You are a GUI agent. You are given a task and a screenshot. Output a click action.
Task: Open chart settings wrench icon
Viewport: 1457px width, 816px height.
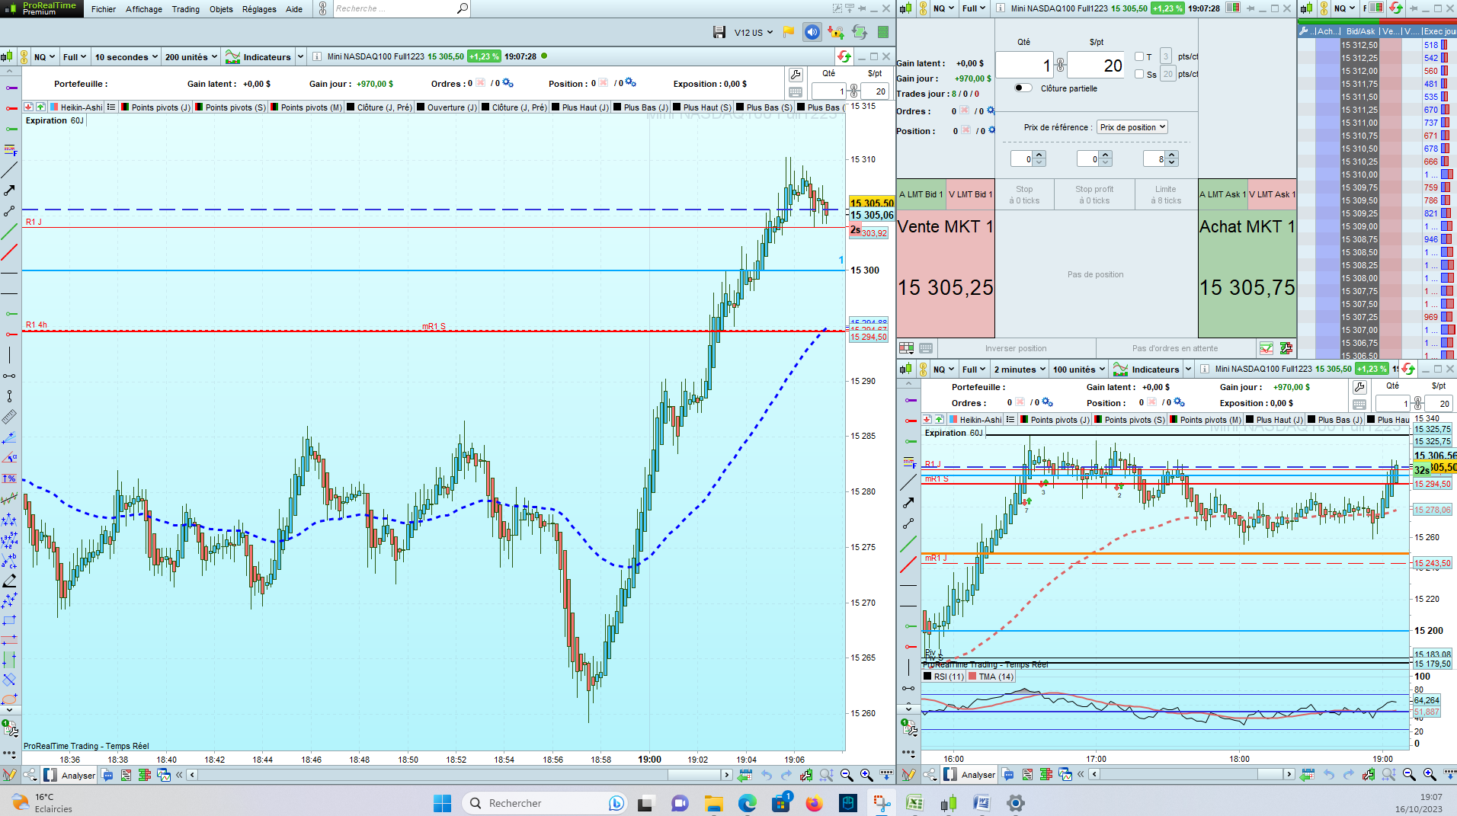(796, 75)
